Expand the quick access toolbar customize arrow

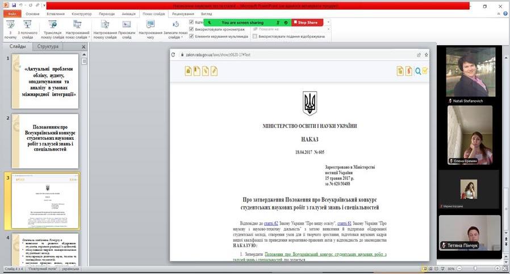pyautogui.click(x=44, y=6)
